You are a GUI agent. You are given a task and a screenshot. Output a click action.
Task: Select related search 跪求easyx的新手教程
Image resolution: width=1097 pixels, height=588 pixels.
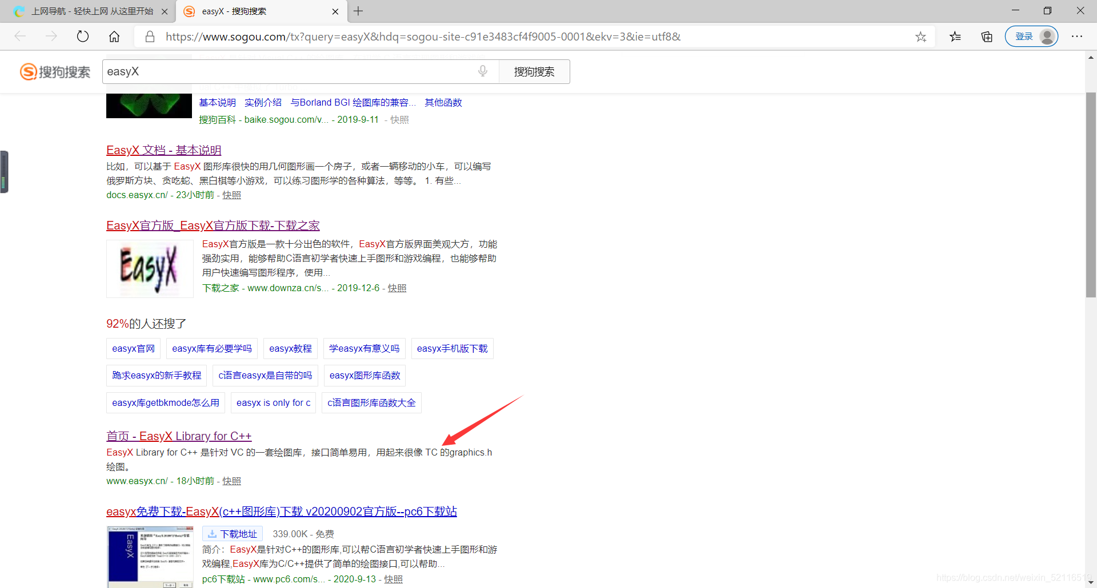[157, 376]
